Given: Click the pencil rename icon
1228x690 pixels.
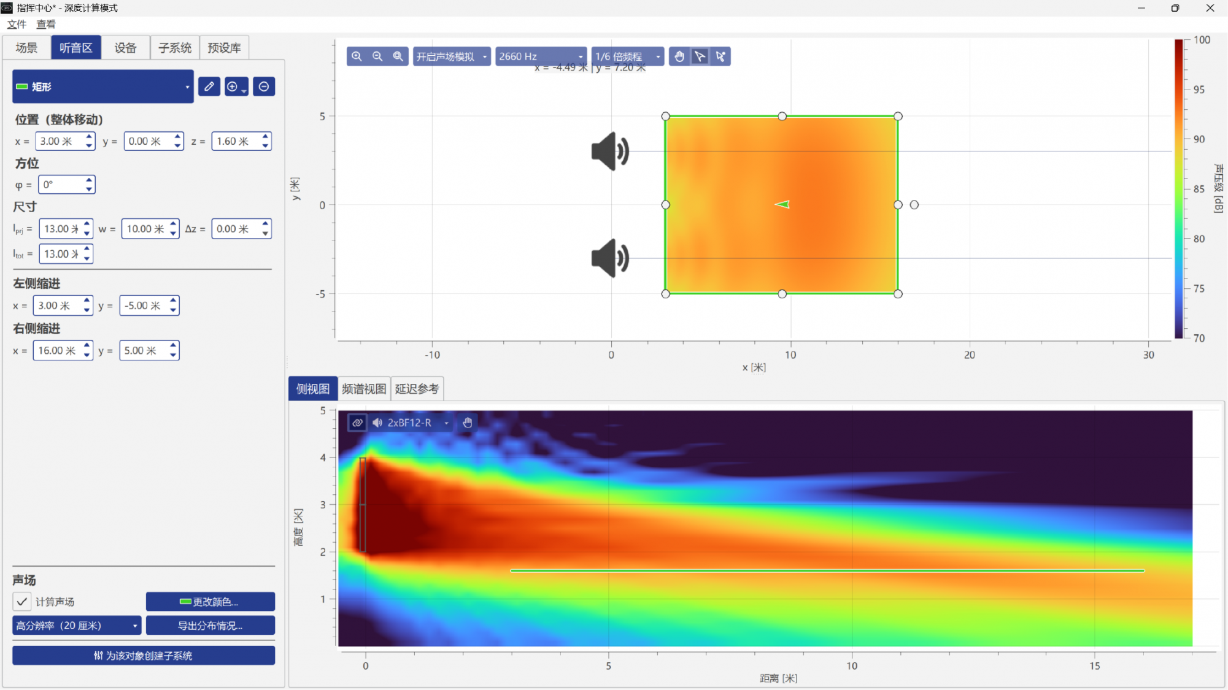Looking at the screenshot, I should (x=209, y=86).
